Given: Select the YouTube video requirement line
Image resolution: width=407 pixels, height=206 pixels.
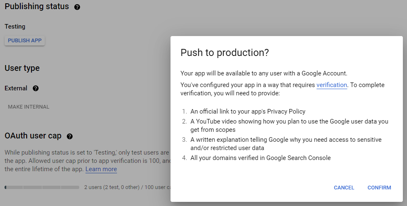Looking at the screenshot, I should [290, 126].
